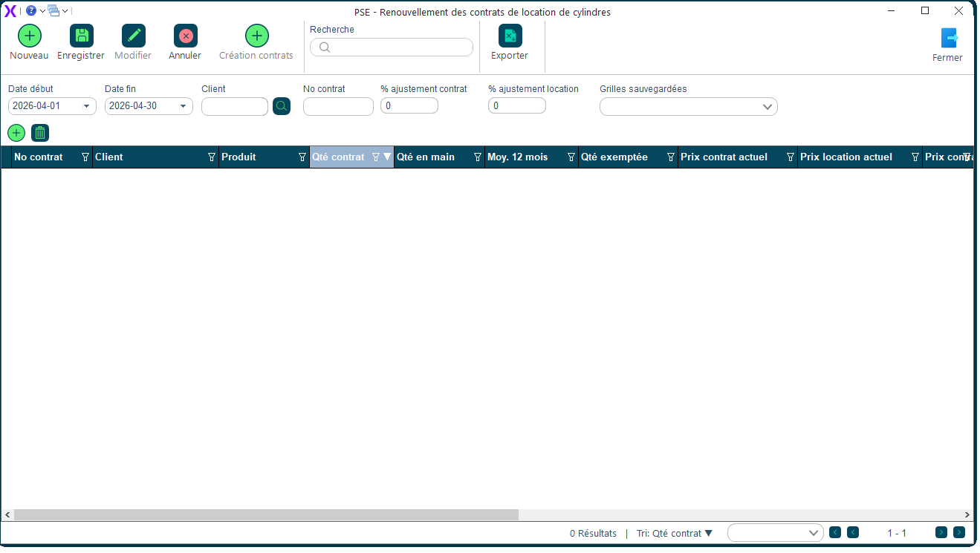Sort by the Qté exemptée header
Viewport: 980px width, 553px height.
coord(614,157)
